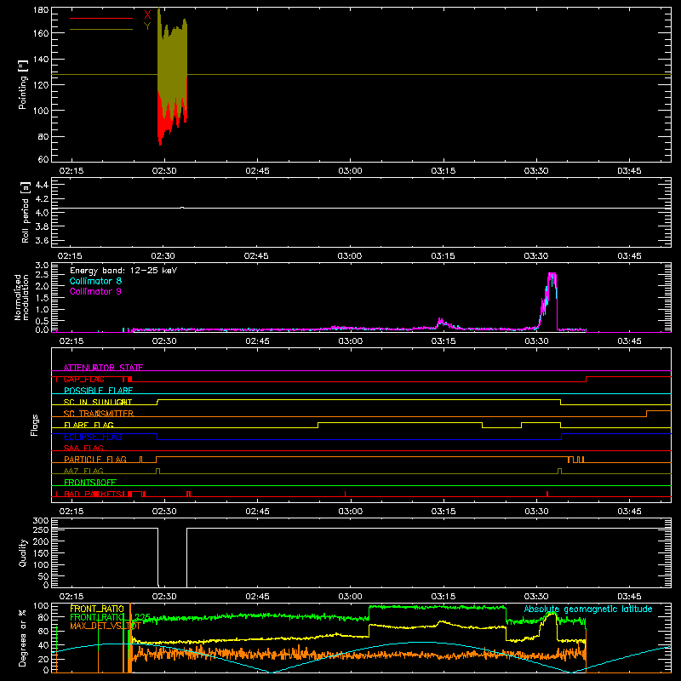681x681 pixels.
Task: Click the '250' Quality axis value
Action: pos(41,529)
